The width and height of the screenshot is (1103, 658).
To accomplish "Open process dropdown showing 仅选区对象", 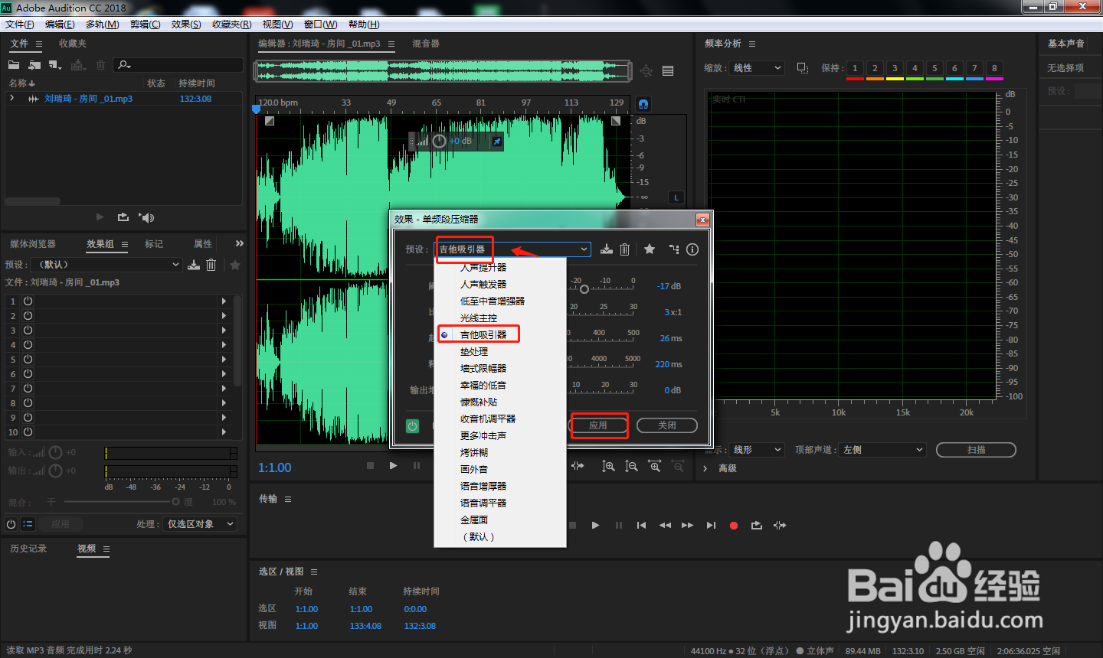I will [200, 524].
